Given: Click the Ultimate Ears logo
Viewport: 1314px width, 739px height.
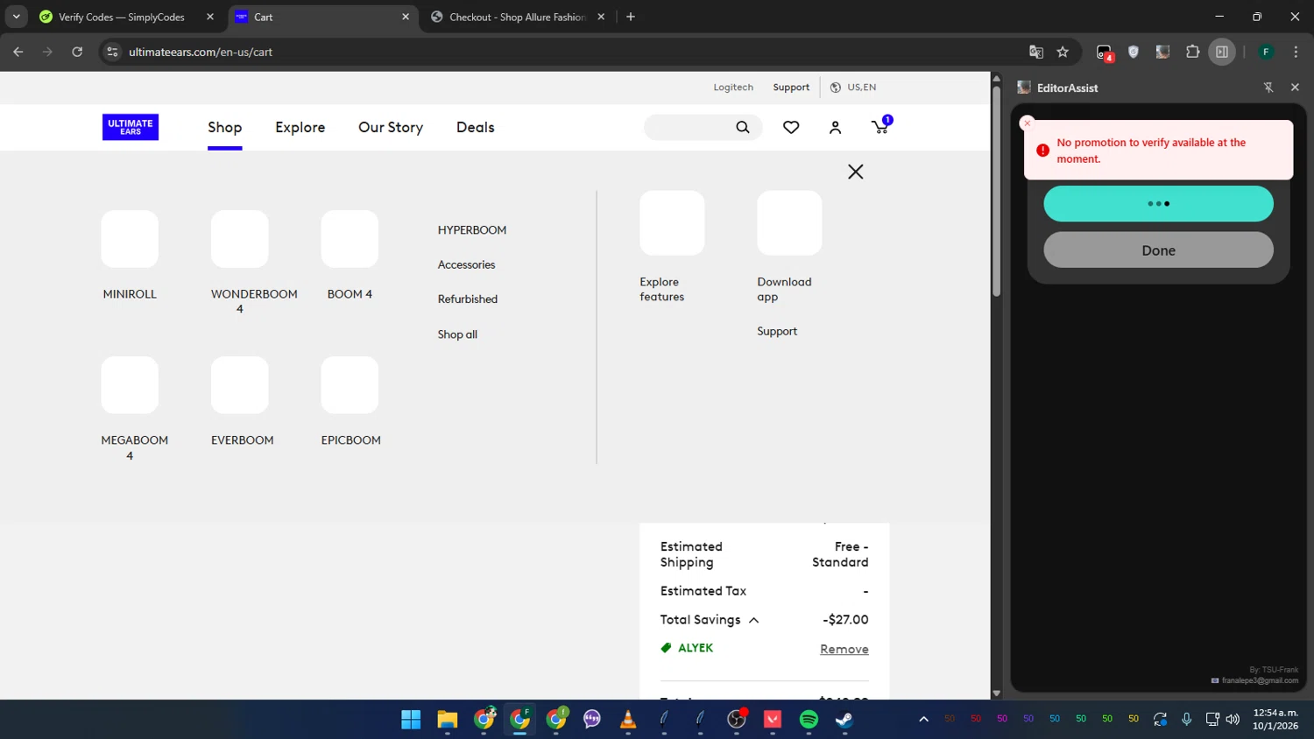Looking at the screenshot, I should [x=131, y=128].
